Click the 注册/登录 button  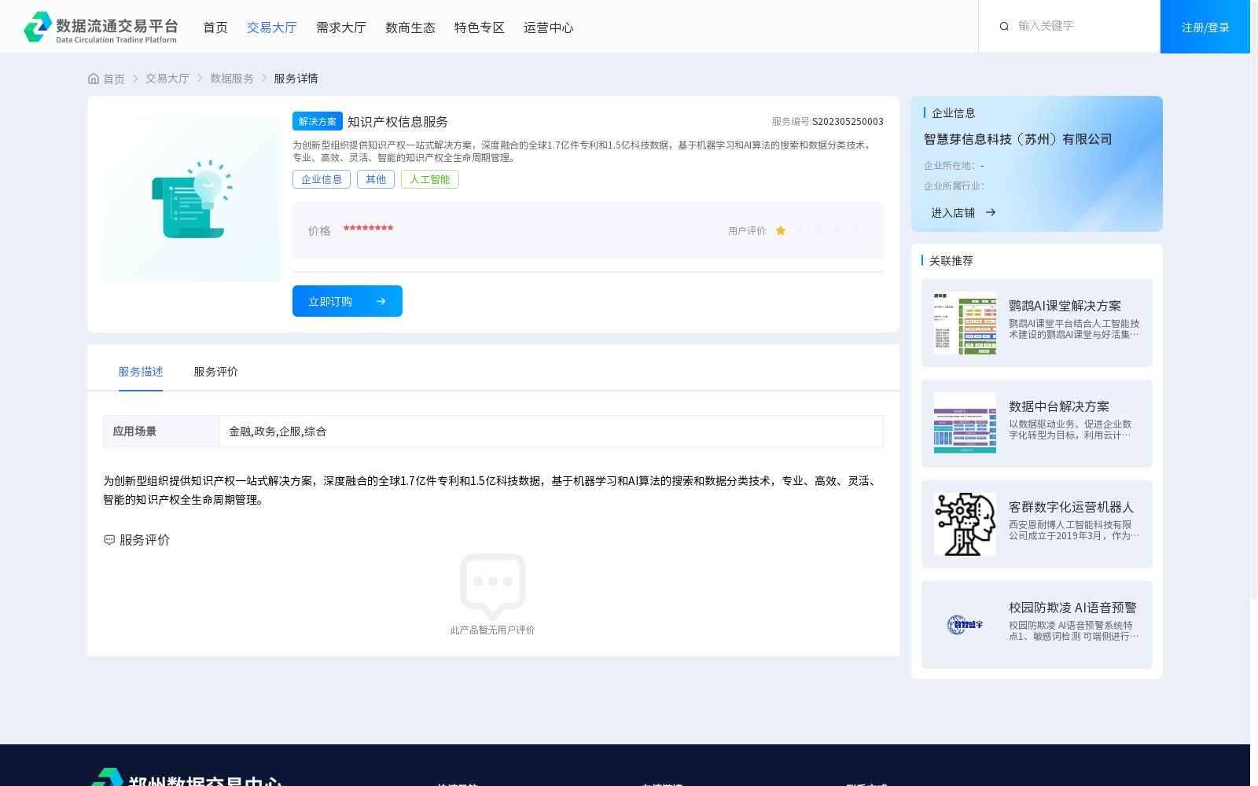(1205, 27)
